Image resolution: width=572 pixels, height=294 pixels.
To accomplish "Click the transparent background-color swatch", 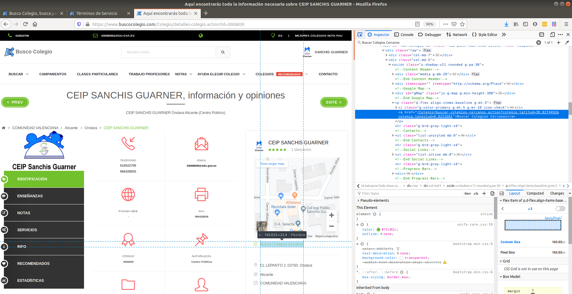I will [x=401, y=258].
